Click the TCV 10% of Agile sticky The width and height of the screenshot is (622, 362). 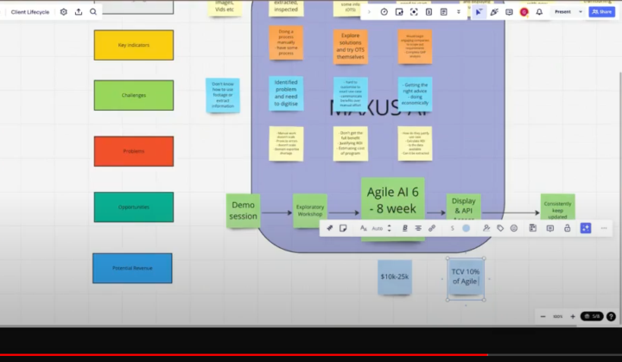[466, 277]
